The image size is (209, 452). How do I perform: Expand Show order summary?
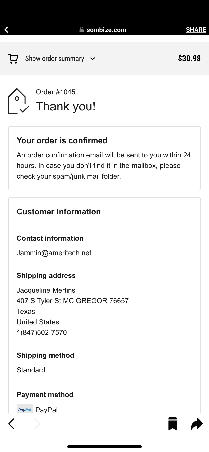coord(55,59)
